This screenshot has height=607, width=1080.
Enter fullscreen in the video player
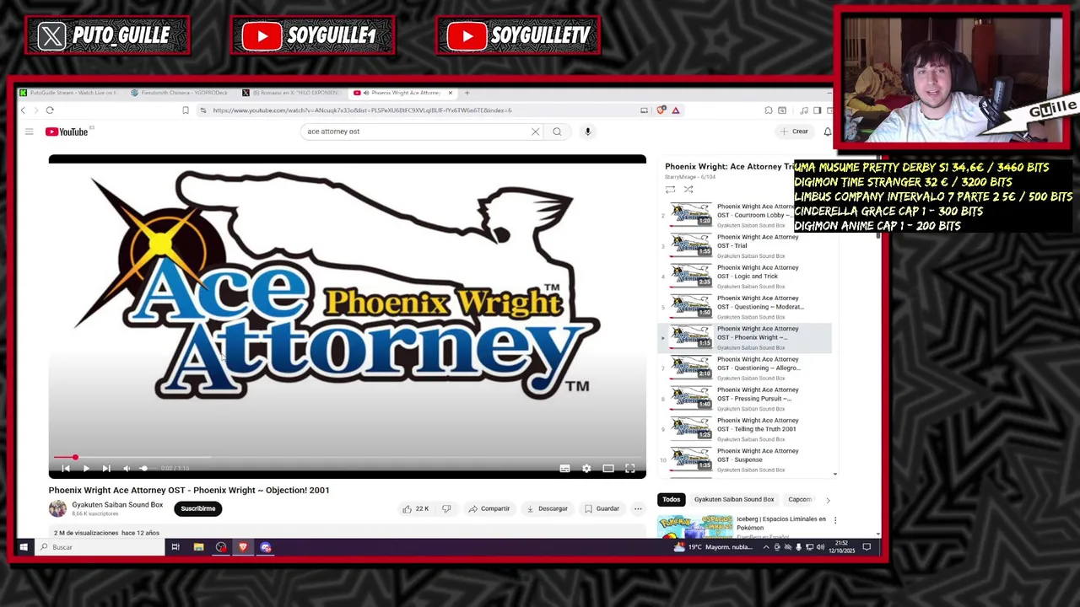(630, 468)
